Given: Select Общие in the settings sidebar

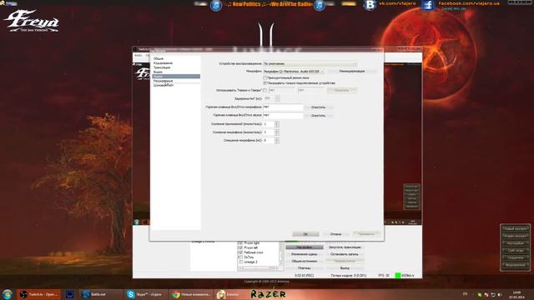Looking at the screenshot, I should click(159, 58).
